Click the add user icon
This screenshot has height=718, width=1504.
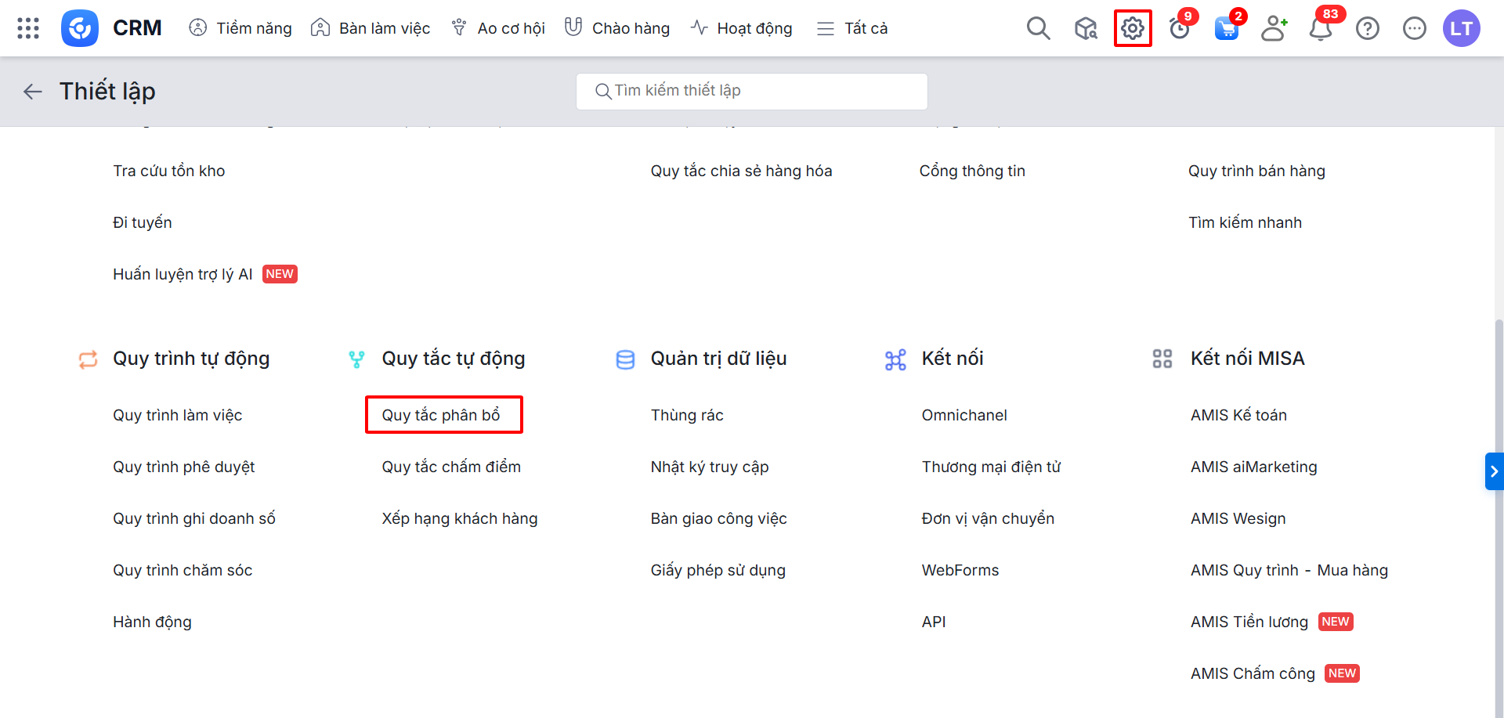pyautogui.click(x=1274, y=28)
